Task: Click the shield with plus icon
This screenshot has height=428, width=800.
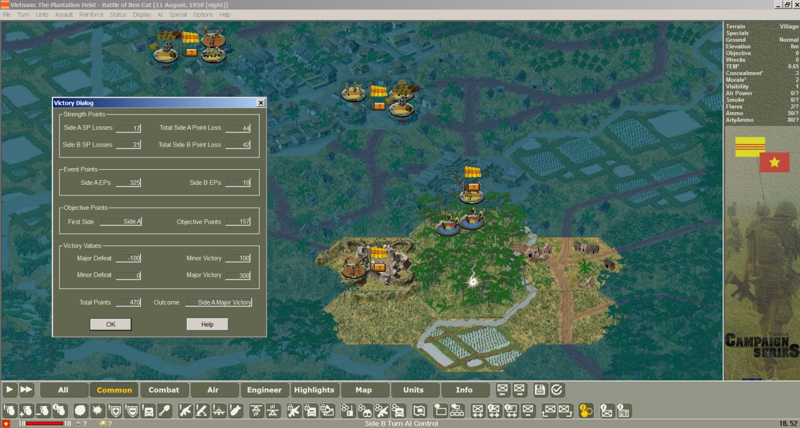Action: pos(114,411)
